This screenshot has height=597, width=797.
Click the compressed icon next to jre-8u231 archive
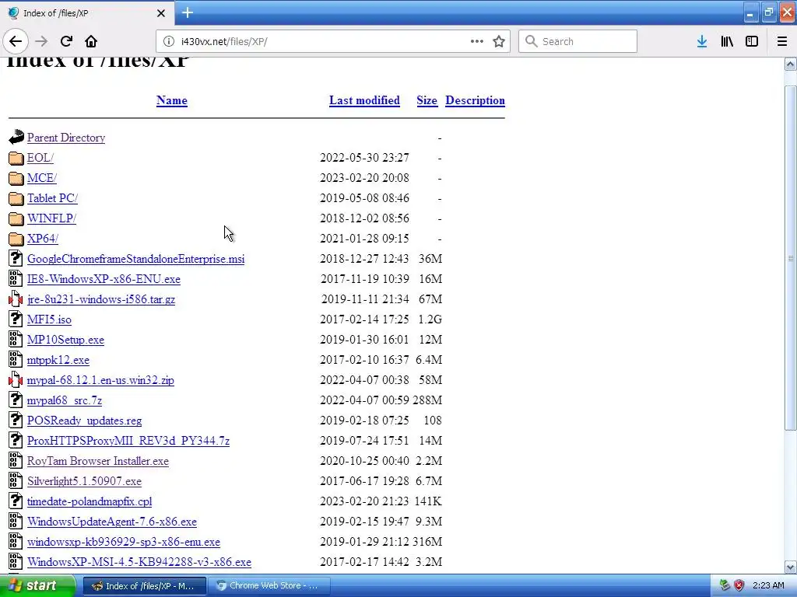(16, 299)
